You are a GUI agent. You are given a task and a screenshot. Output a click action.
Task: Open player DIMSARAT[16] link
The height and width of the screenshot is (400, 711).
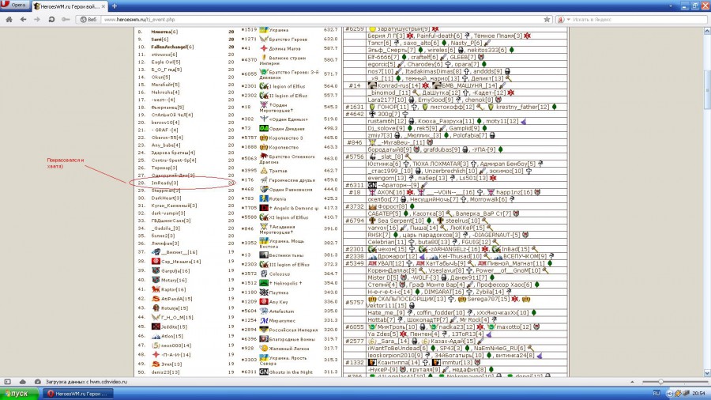pos(446,292)
